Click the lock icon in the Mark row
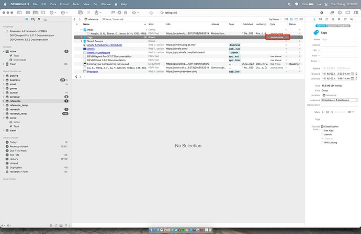The width and height of the screenshot is (361, 234). 332,112
